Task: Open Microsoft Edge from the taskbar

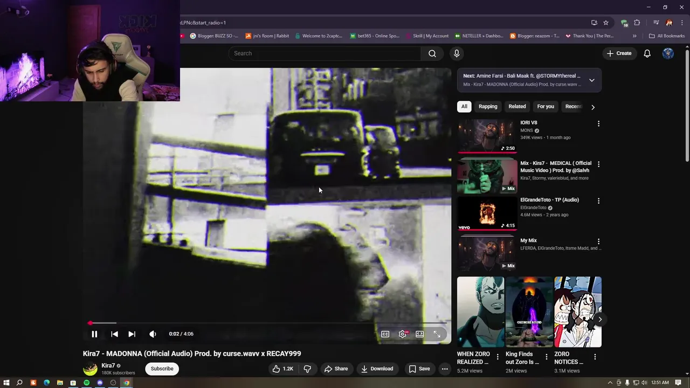Action: click(x=46, y=383)
